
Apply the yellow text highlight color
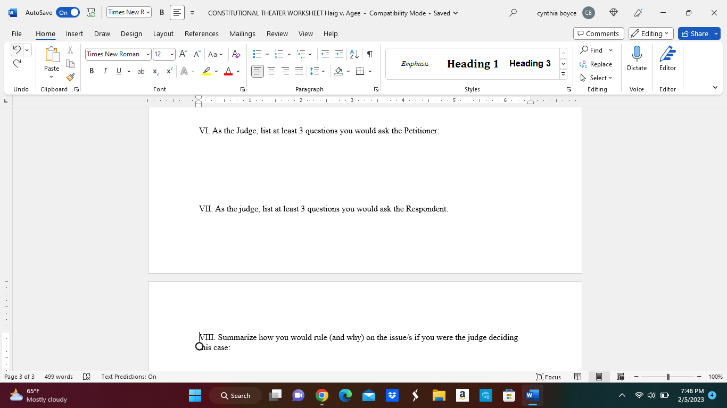coord(206,71)
